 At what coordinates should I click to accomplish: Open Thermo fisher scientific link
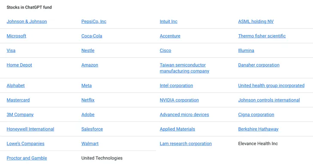click(262, 36)
